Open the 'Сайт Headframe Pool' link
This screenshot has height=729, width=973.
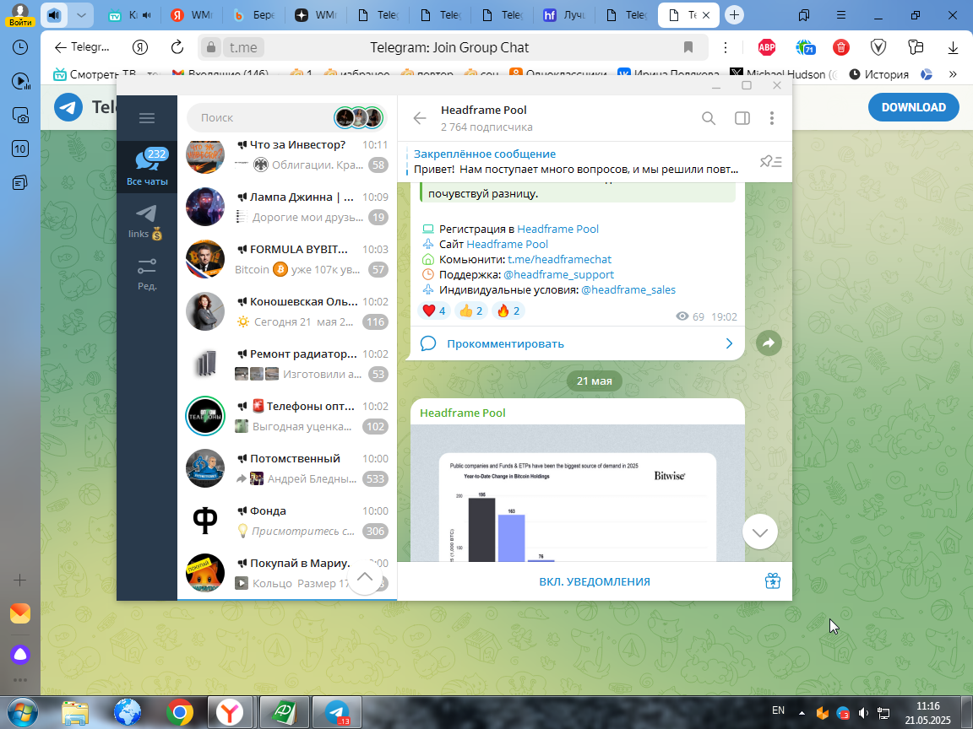507,244
